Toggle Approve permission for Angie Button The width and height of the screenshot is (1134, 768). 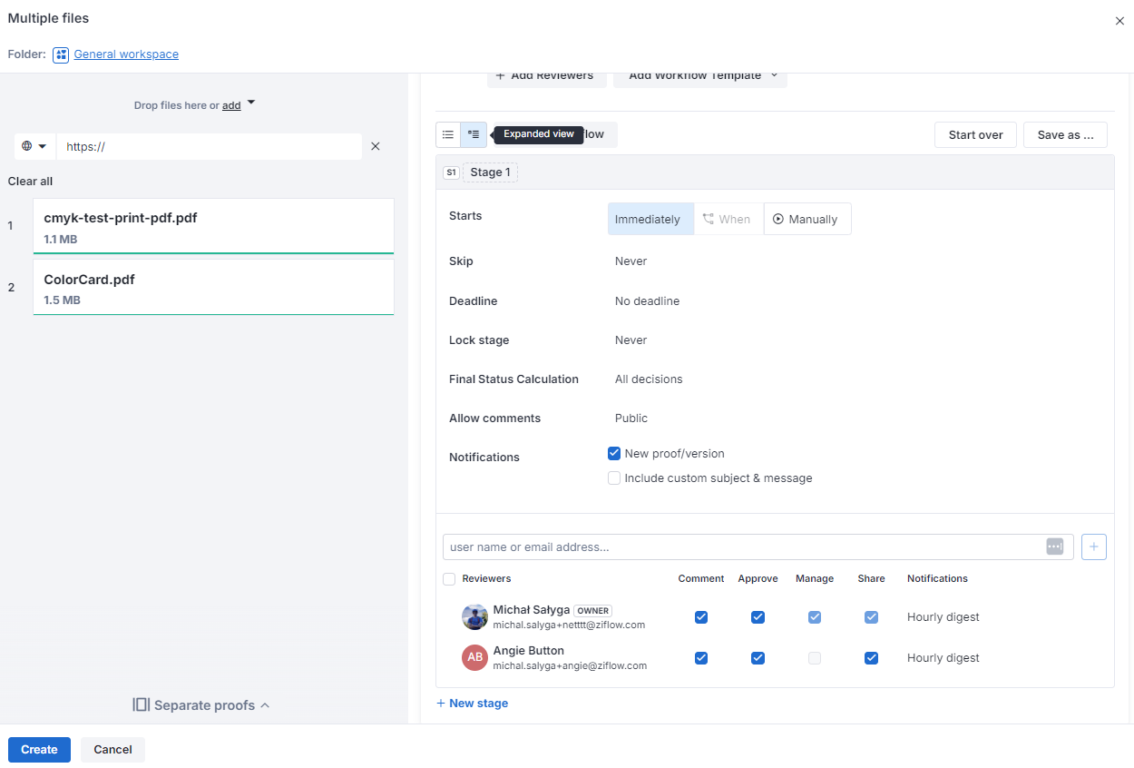(758, 658)
